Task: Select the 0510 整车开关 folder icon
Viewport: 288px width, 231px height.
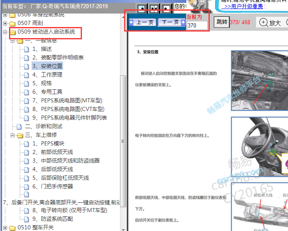Action: click(12, 228)
